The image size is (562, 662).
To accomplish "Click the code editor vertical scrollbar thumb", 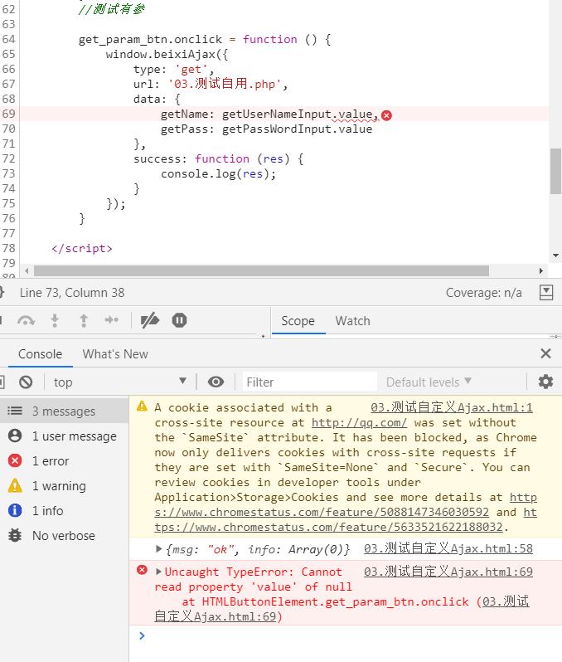I will point(555,171).
